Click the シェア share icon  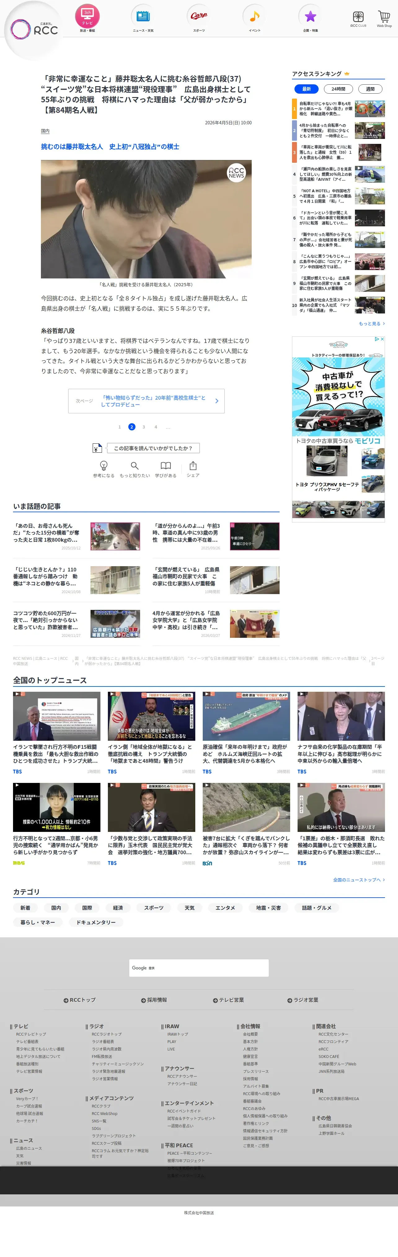pos(193,469)
